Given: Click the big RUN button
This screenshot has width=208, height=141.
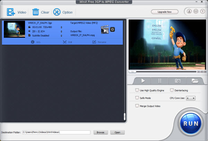Looking at the screenshot, I should [x=191, y=124].
